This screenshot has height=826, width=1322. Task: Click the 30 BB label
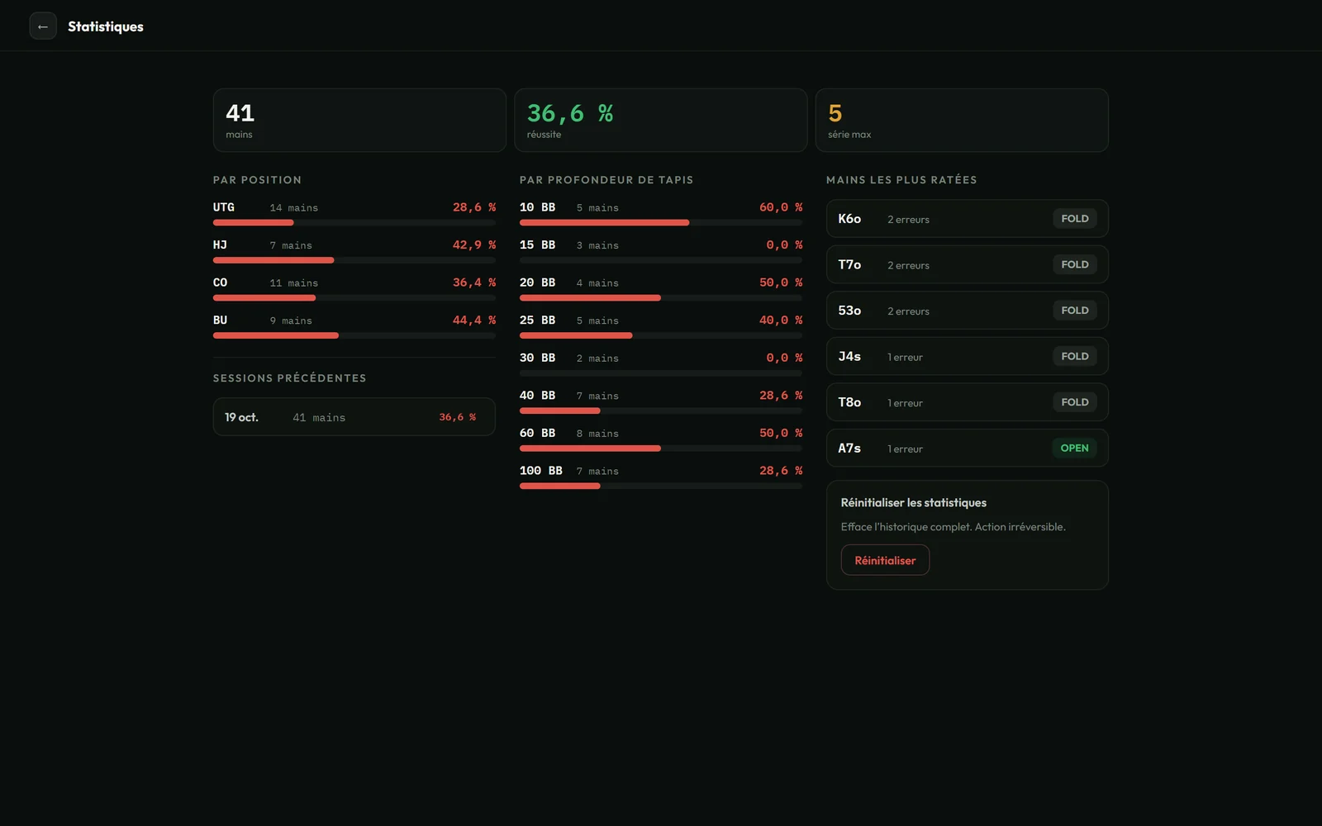click(537, 358)
